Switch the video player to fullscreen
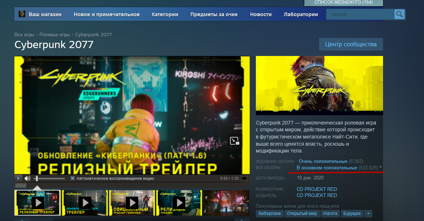The height and width of the screenshot is (221, 424). point(244,178)
